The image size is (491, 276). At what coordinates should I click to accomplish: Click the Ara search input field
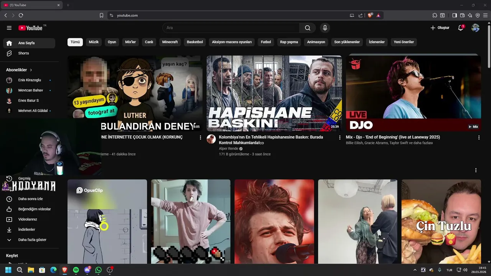231,28
